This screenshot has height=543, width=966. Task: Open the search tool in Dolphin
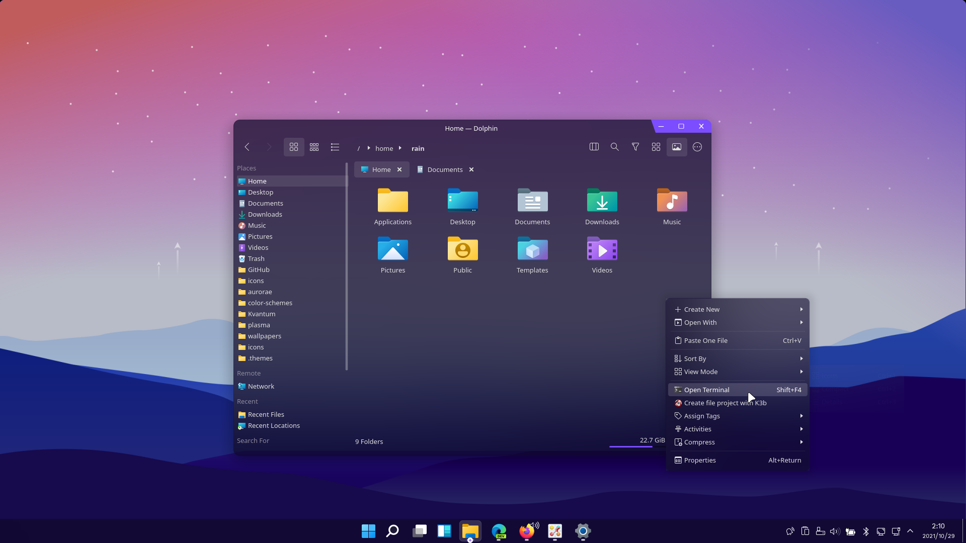(615, 147)
